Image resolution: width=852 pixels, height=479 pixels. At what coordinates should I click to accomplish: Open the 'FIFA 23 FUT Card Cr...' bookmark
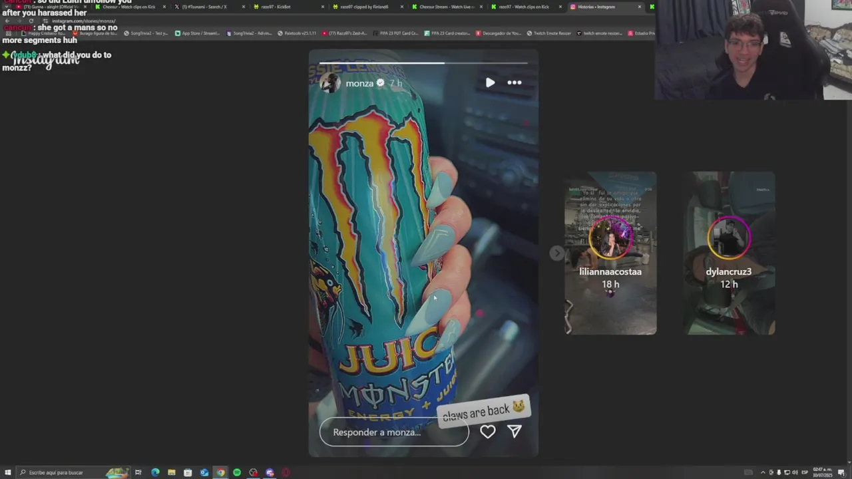tap(395, 33)
